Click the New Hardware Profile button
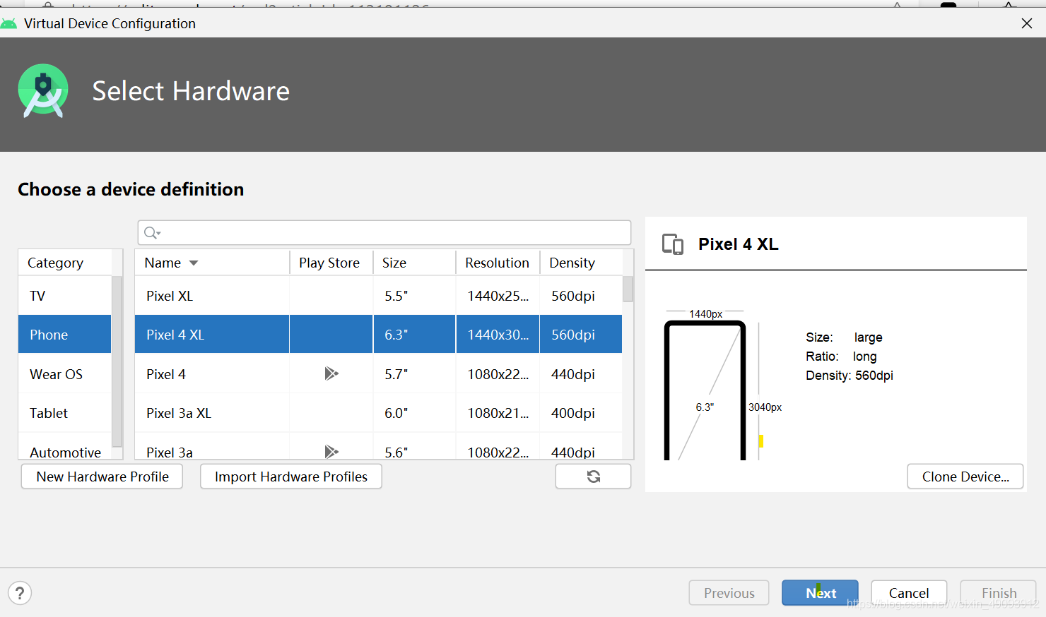 tap(102, 477)
